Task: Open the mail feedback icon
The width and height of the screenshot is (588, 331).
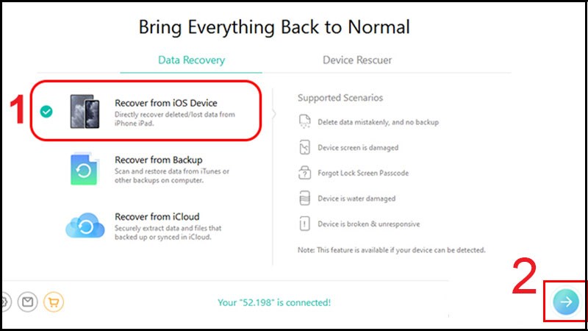Action: pyautogui.click(x=27, y=301)
